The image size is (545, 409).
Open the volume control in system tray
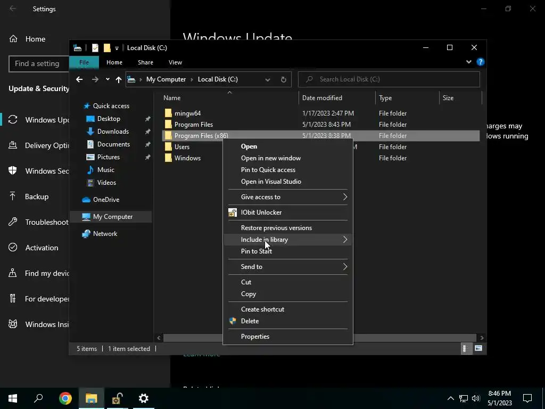476,398
